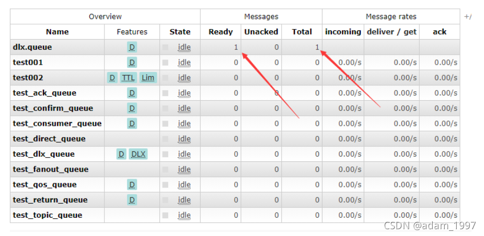Viewport: 484px width, 236px height.
Task: Click the idle state of test_qos_queue
Action: point(185,185)
